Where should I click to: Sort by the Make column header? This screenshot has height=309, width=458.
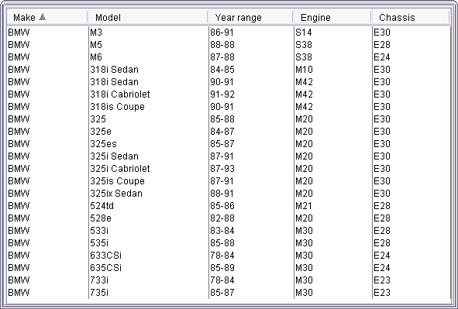(47, 18)
